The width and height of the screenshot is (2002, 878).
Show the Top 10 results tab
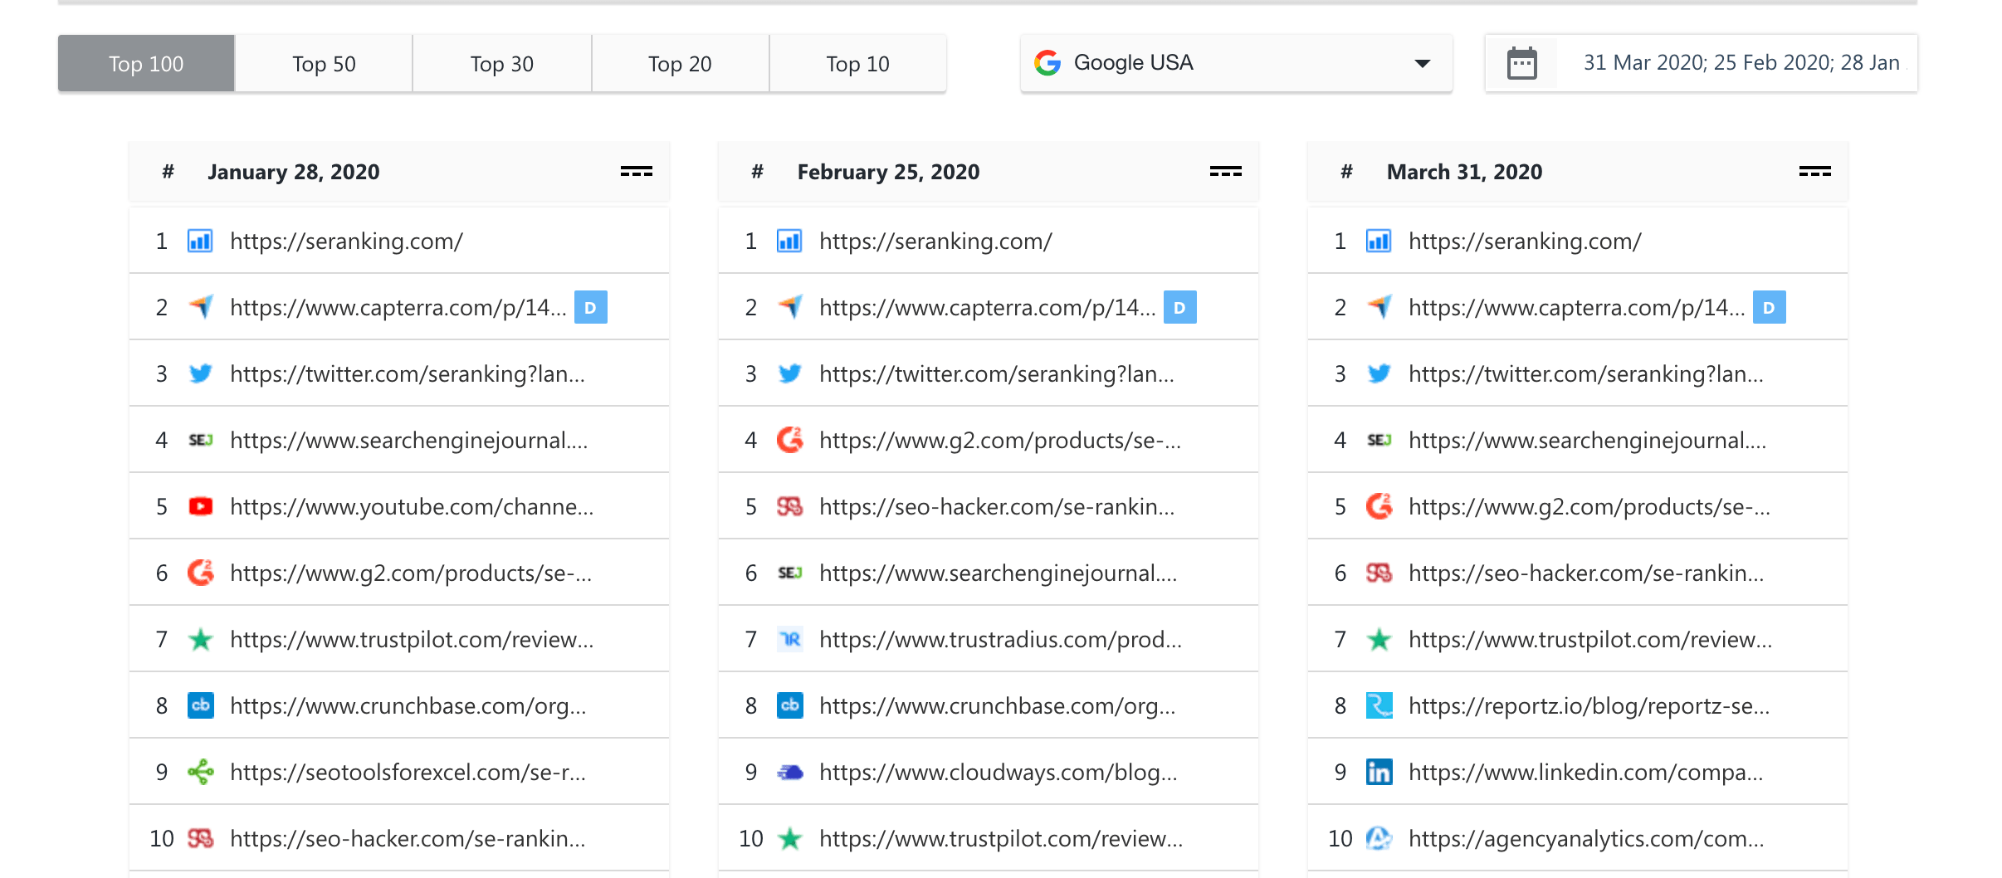(x=857, y=64)
